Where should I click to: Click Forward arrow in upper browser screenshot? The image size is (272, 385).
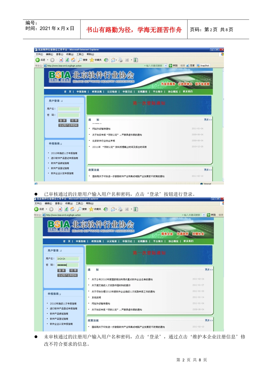click(x=52, y=60)
